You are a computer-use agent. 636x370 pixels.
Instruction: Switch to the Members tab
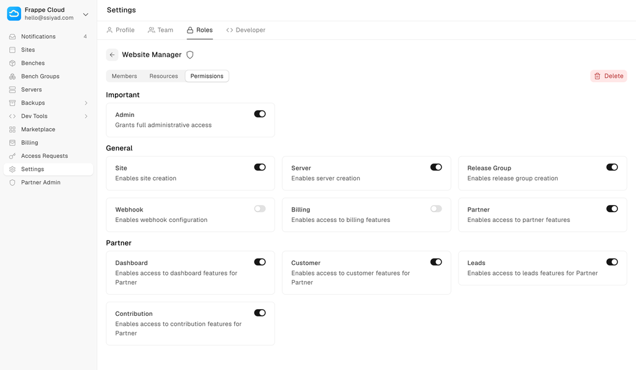[124, 76]
